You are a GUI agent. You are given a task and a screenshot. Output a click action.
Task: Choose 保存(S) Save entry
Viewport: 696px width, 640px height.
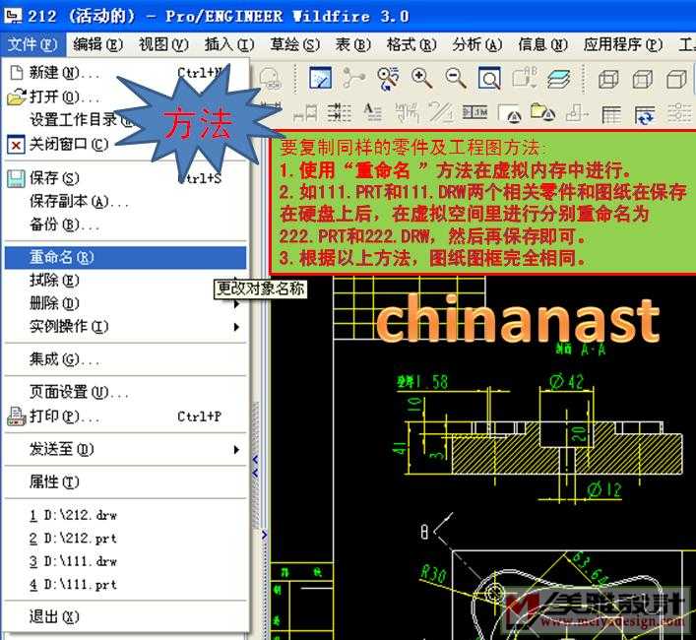[125, 178]
